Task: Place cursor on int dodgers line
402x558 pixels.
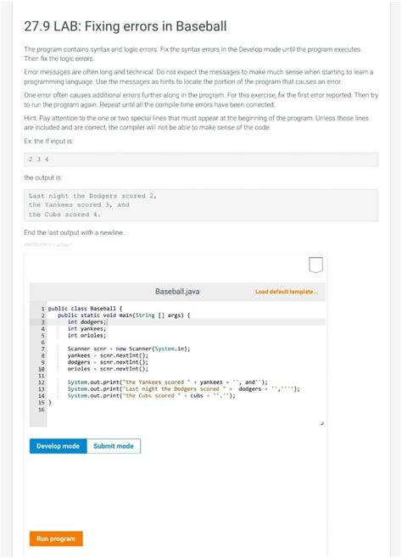Action: click(x=87, y=322)
